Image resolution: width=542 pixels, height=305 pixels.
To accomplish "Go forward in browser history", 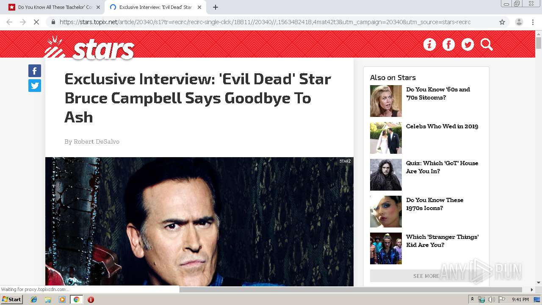I will (x=23, y=22).
